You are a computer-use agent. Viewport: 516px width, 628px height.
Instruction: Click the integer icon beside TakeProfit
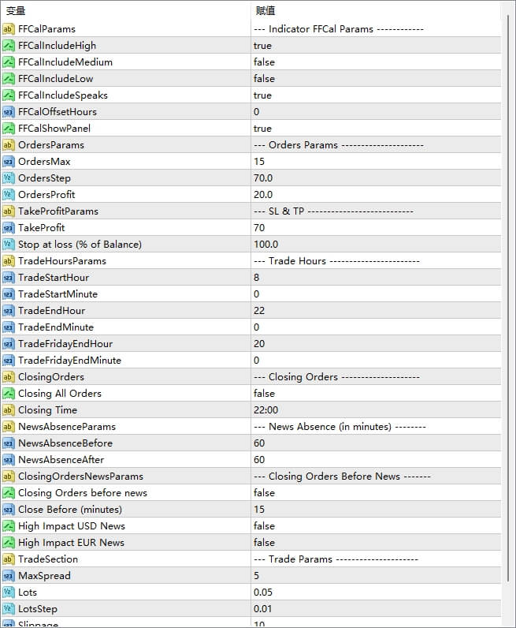point(8,228)
